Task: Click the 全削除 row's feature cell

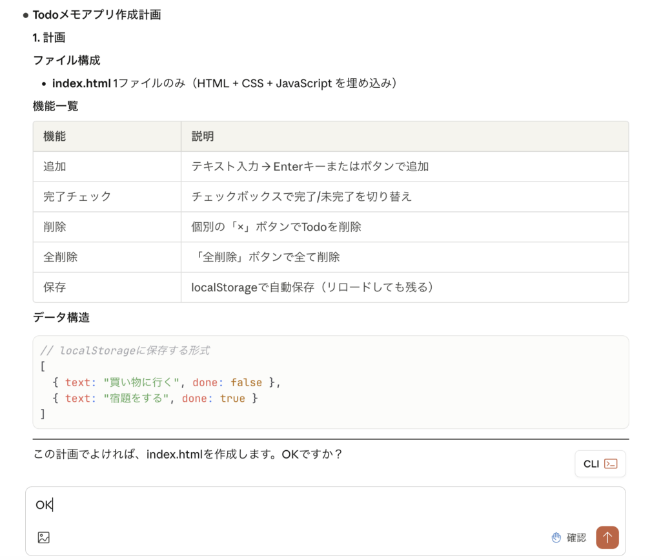Action: (61, 257)
